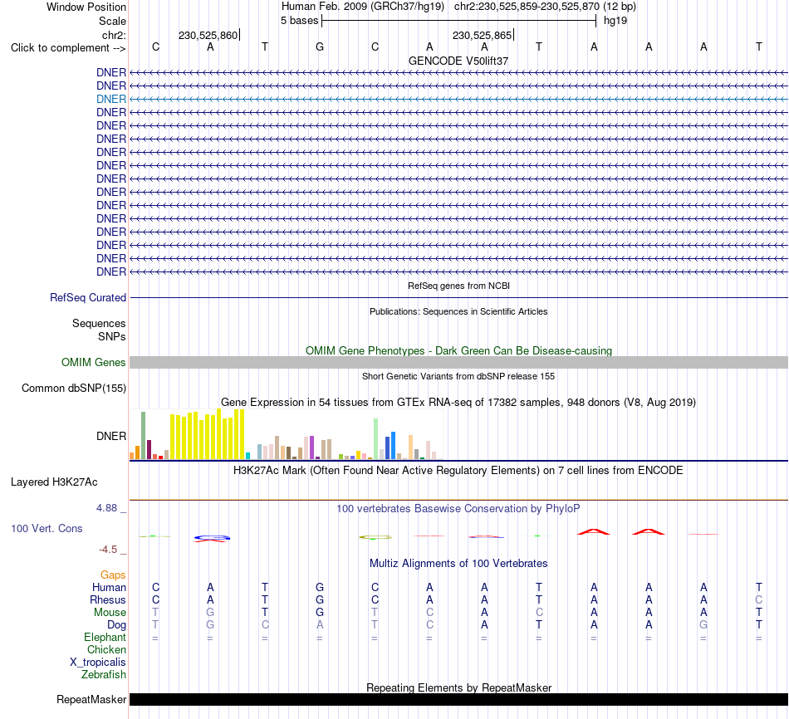Screen dimensions: 789x719
Task: Click the G base in Rhesus alignment row
Action: coord(320,599)
